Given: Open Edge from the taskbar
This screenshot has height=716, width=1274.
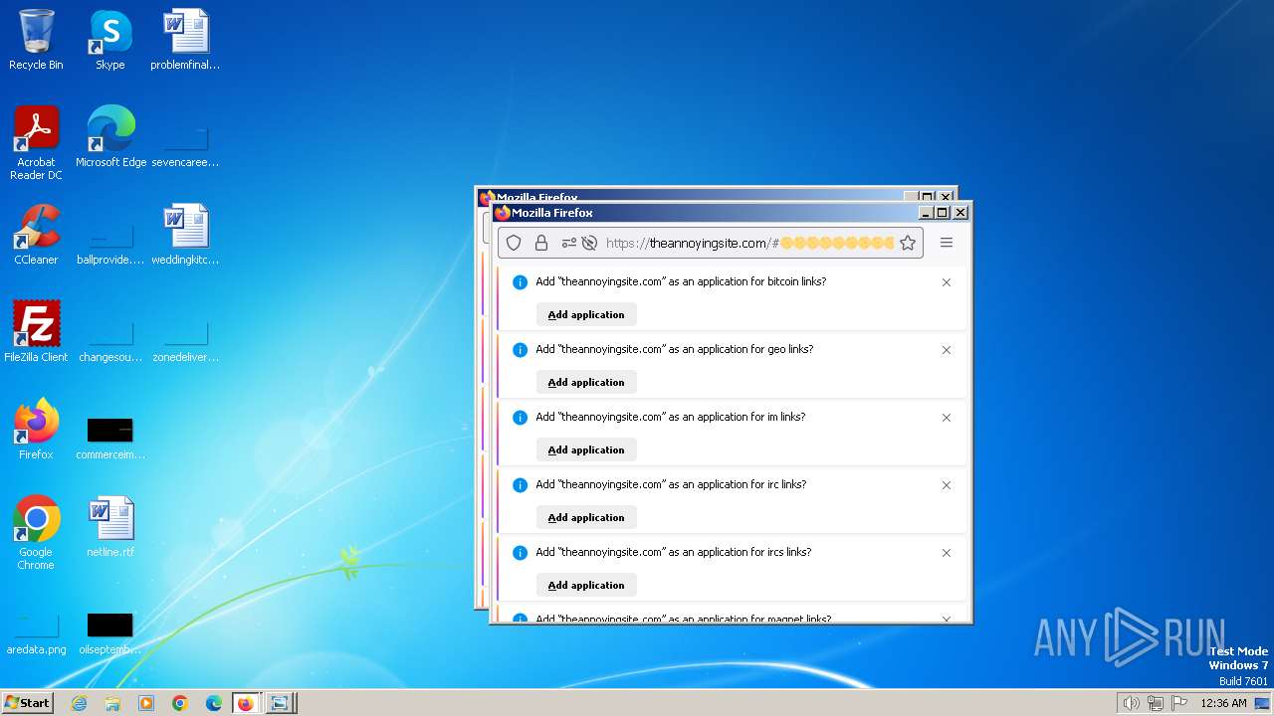Looking at the screenshot, I should 213,703.
